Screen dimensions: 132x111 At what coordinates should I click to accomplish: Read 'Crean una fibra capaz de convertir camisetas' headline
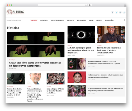click(x=35, y=64)
